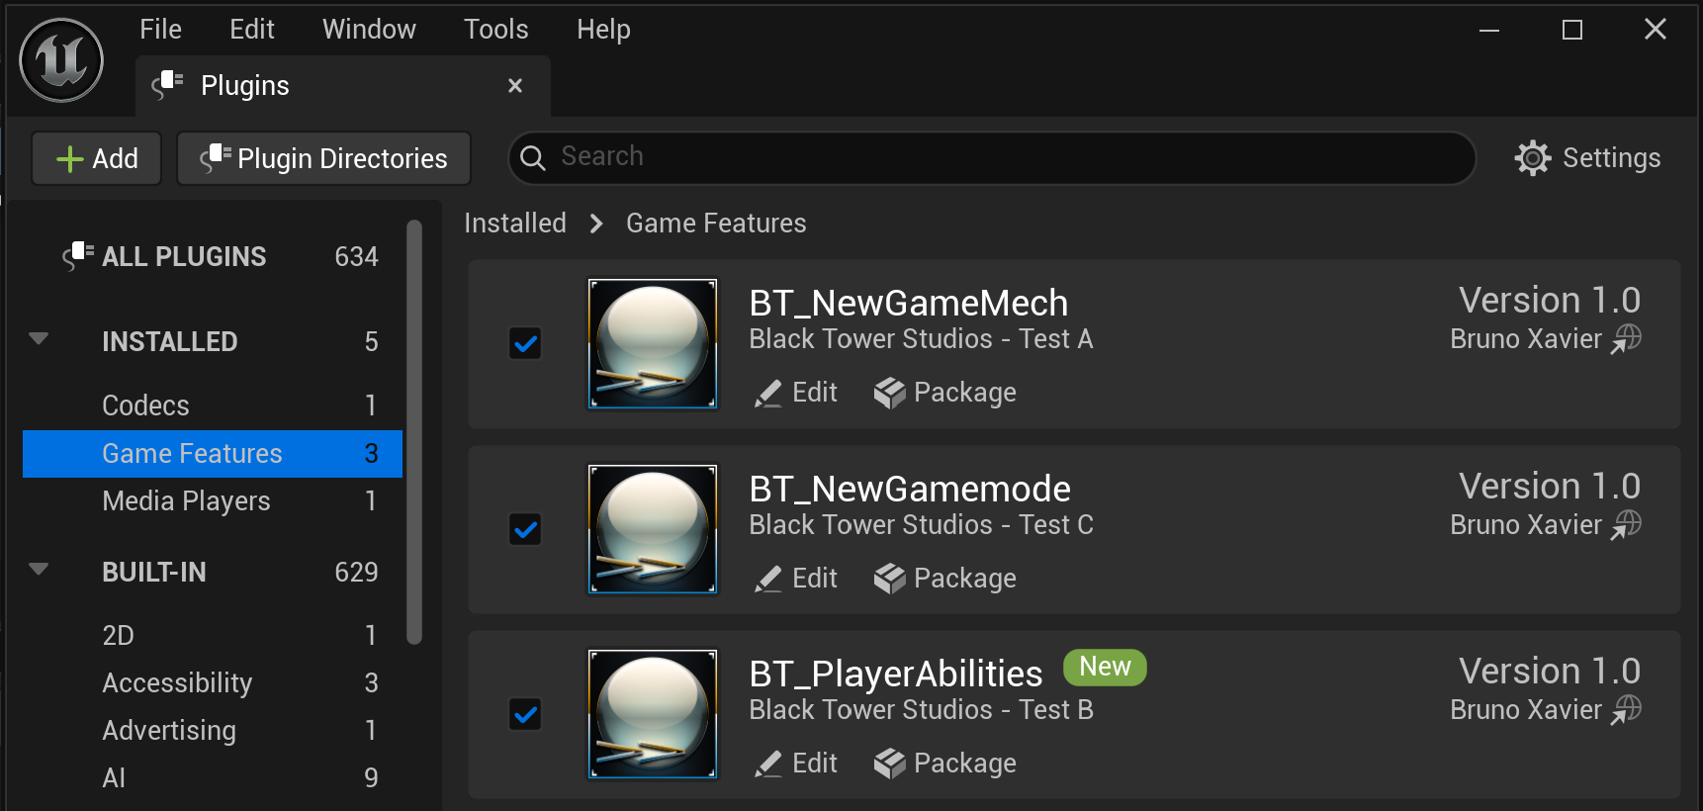Click Game Features in the breadcrumb

click(x=716, y=224)
